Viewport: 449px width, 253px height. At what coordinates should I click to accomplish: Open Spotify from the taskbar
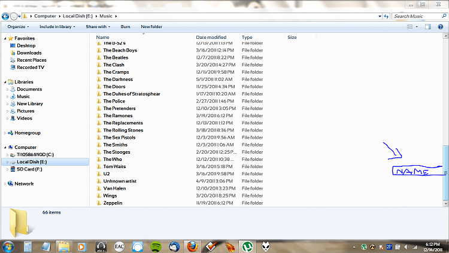pyautogui.click(x=156, y=246)
